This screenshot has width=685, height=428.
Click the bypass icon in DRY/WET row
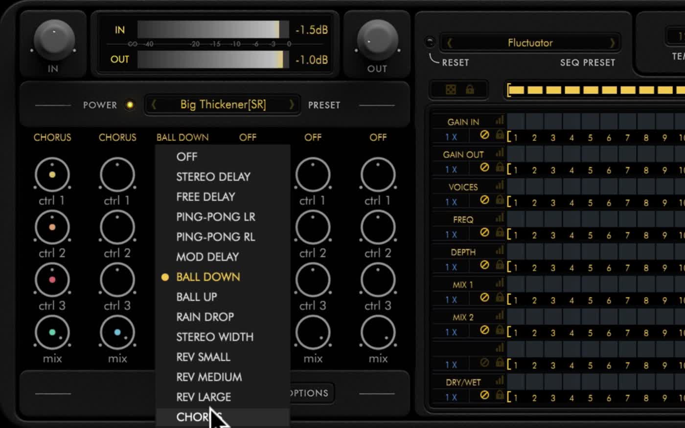(x=484, y=395)
